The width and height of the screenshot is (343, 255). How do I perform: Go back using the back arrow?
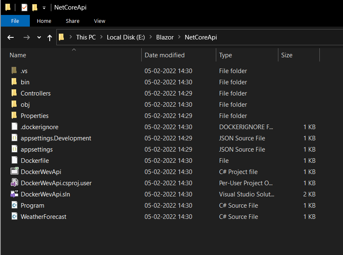(x=11, y=37)
